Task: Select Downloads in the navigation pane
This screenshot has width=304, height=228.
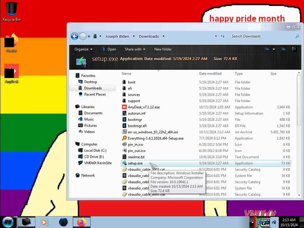Action: tap(93, 88)
